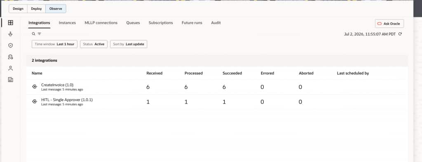Viewport: 422px width, 162px height.
Task: Click the Processed column header
Action: pyautogui.click(x=194, y=73)
